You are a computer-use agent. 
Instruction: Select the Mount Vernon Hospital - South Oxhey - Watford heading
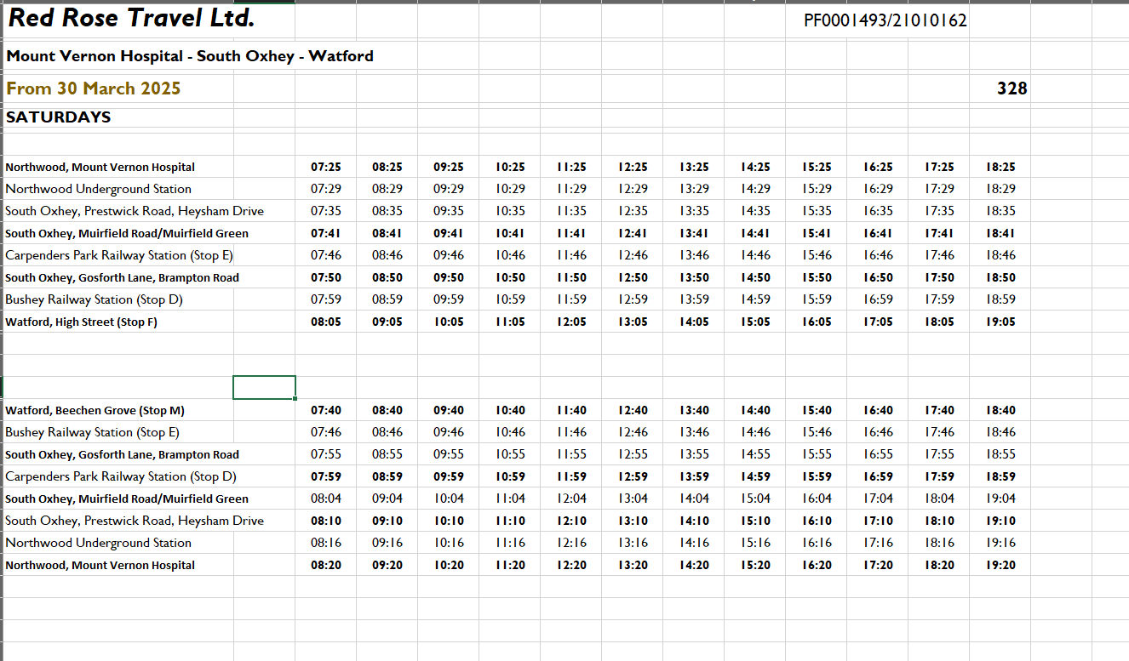click(x=190, y=56)
